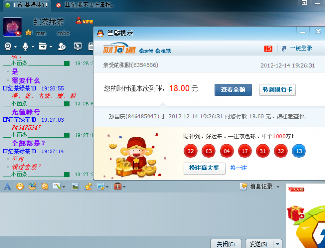Viewport: 325px width, 248px height.
Task: Start a voice call with microphone icon
Action: tap(25, 46)
